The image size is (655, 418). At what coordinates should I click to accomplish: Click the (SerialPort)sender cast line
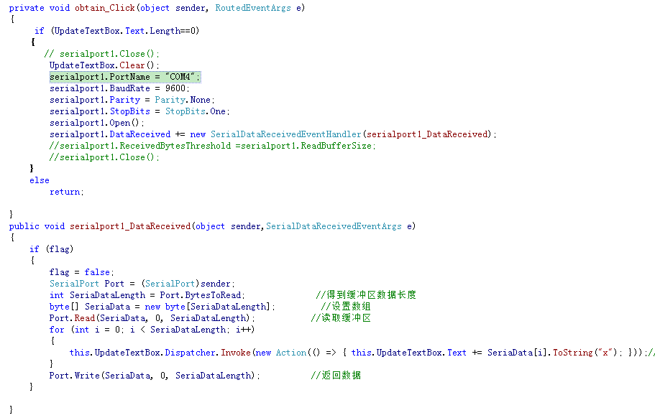click(x=142, y=284)
